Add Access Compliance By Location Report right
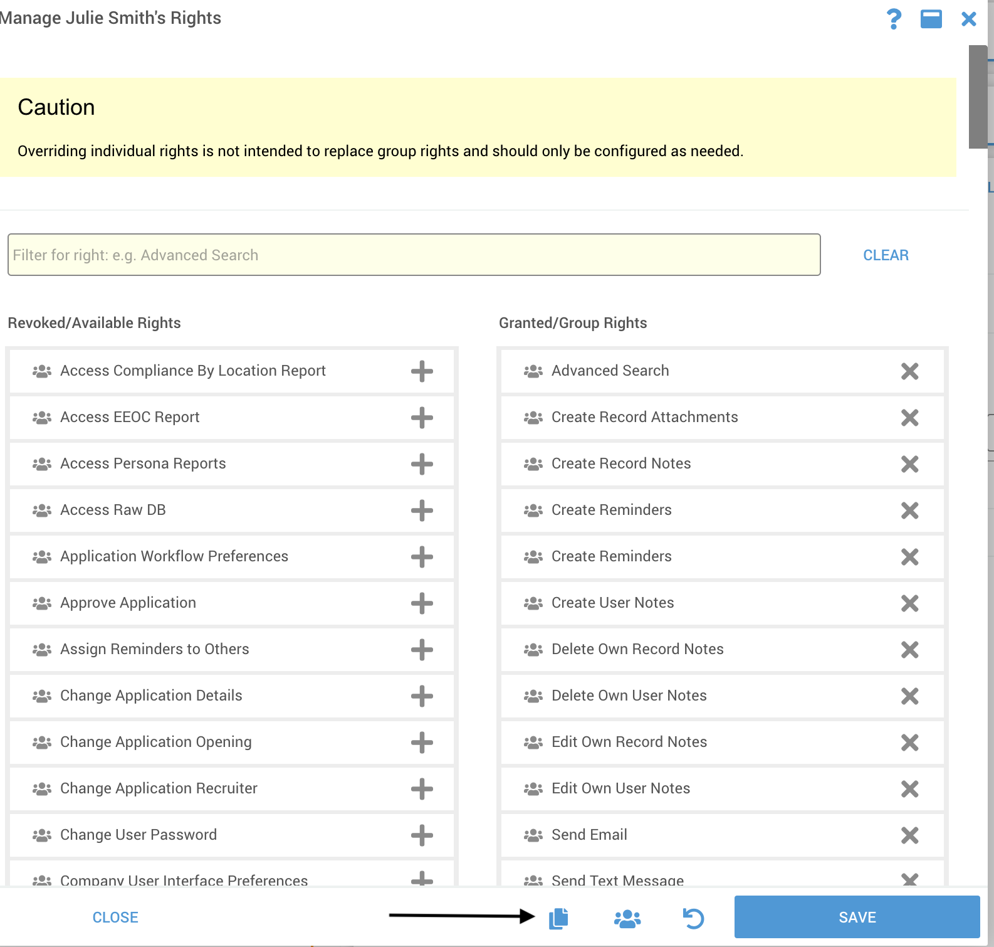Viewport: 994px width, 947px height. click(422, 371)
